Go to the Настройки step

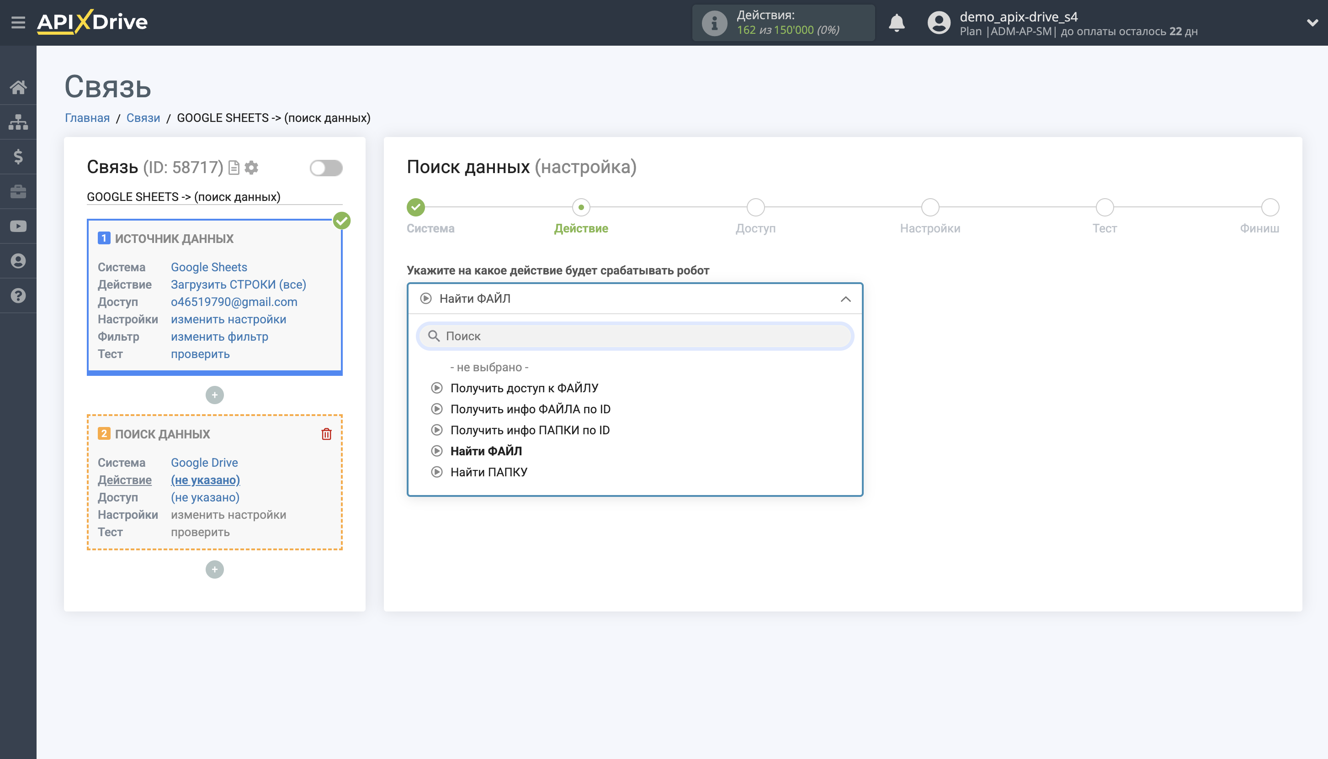tap(930, 207)
